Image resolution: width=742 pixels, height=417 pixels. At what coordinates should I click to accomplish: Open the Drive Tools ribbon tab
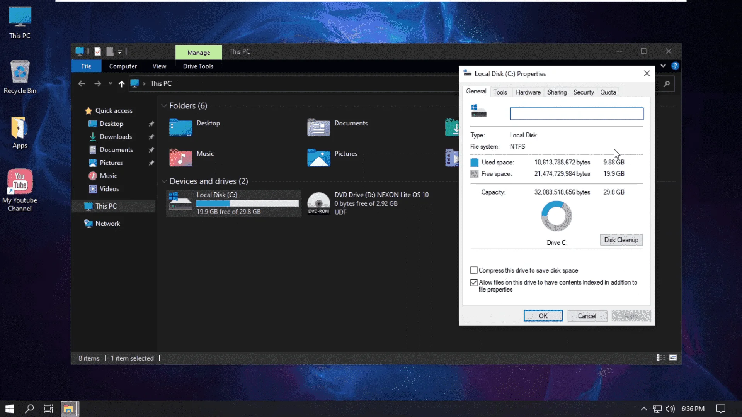[198, 66]
